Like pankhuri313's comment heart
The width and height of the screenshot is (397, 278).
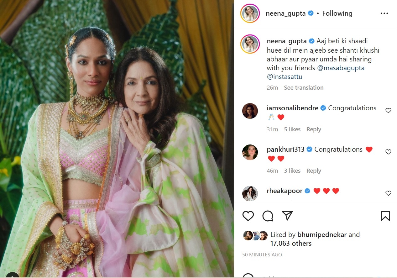[x=388, y=152]
